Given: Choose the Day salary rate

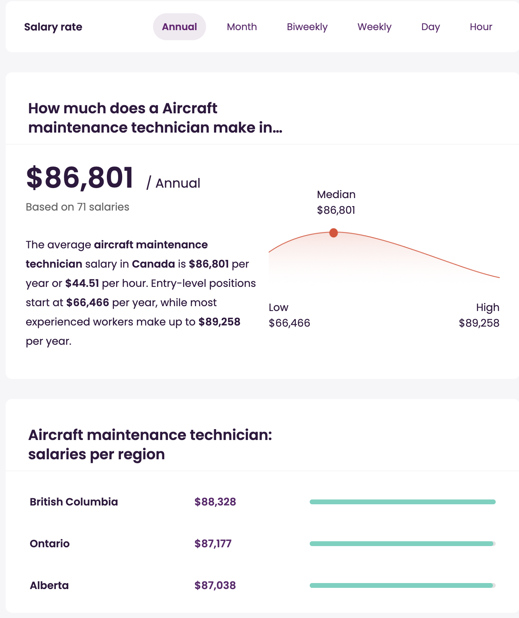Looking at the screenshot, I should tap(430, 27).
